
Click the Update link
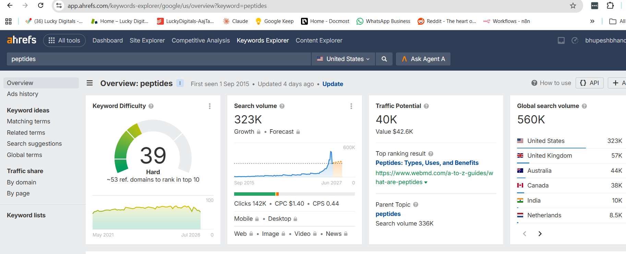coord(333,84)
